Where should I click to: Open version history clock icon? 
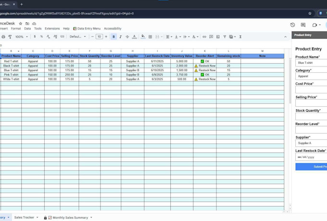coord(292,25)
